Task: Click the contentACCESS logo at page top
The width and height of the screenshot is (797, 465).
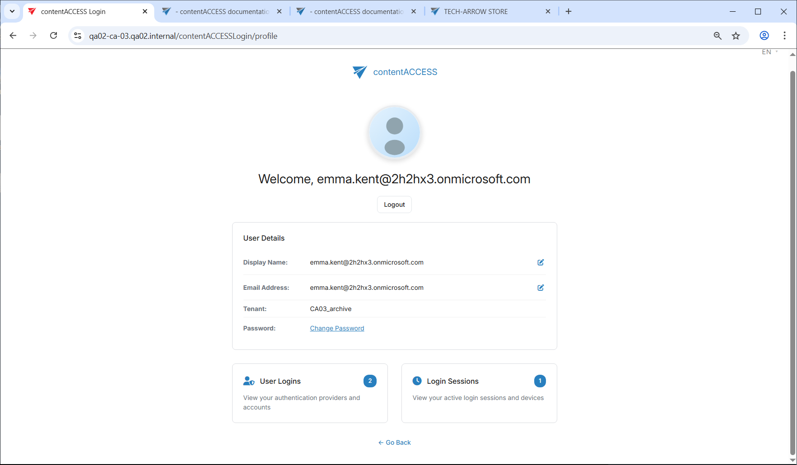Action: pos(395,72)
